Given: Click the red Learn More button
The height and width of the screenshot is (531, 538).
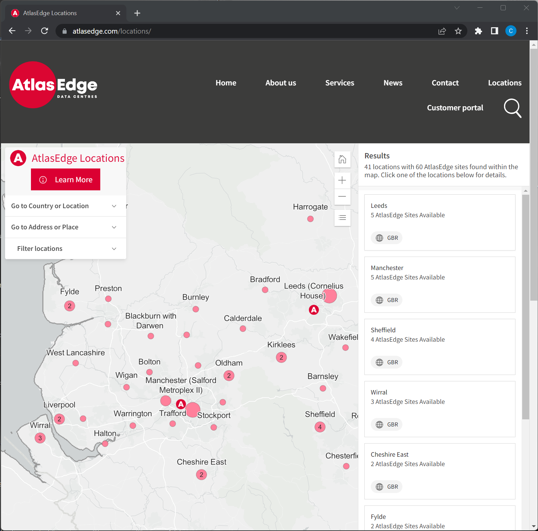Looking at the screenshot, I should point(66,180).
